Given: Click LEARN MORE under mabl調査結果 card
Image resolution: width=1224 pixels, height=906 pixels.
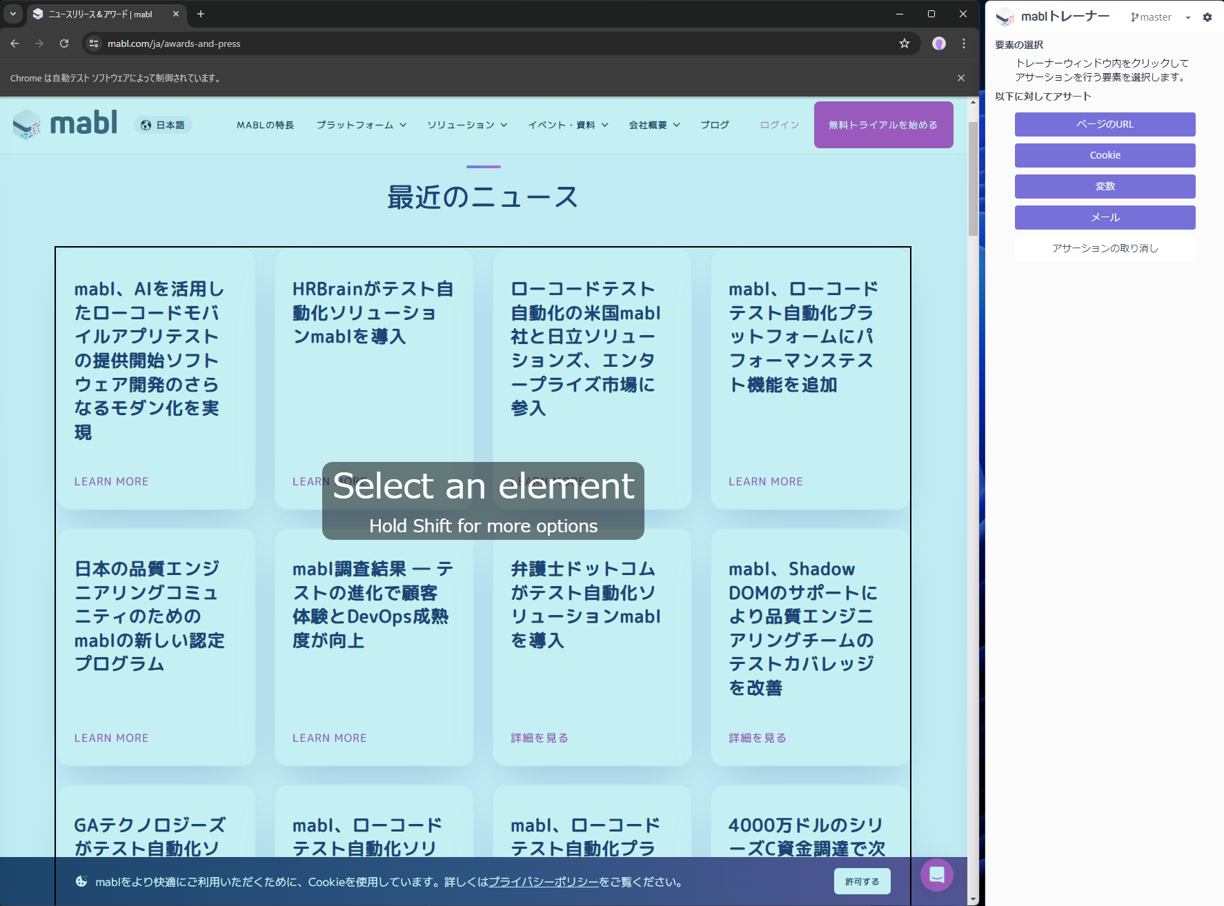Looking at the screenshot, I should coord(329,738).
